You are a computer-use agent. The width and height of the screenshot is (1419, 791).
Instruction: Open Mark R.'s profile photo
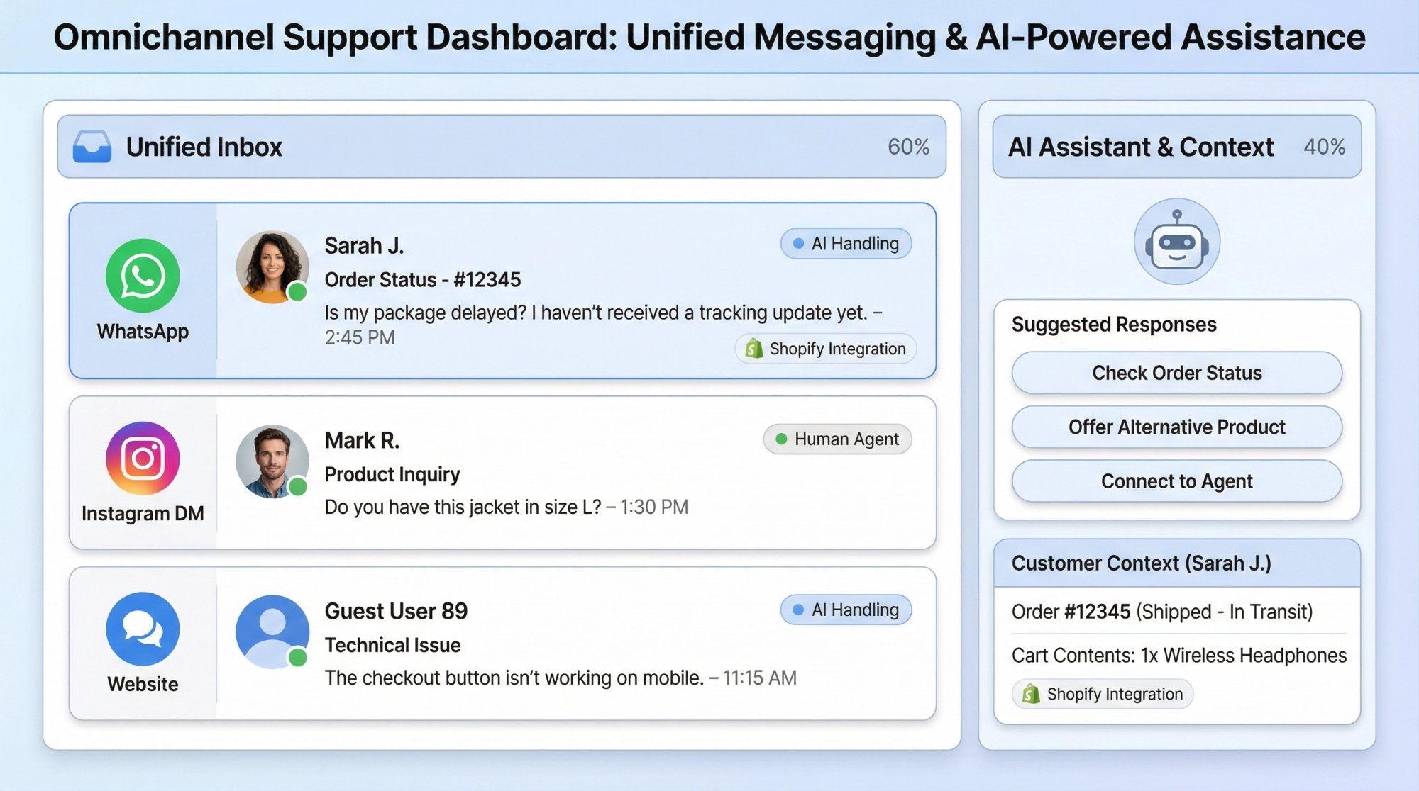point(272,461)
